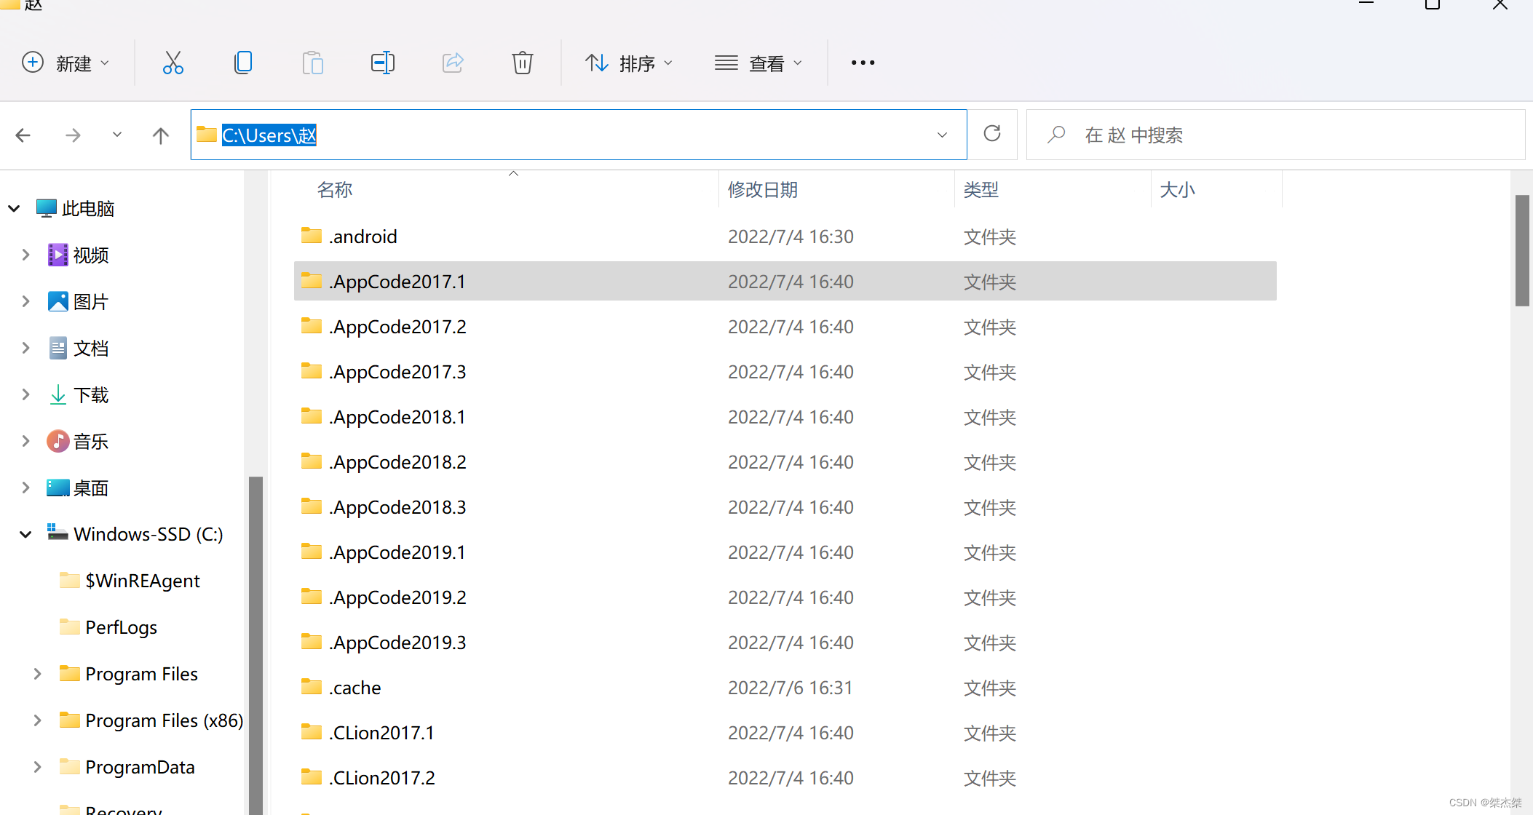Expand the Program Files tree node
The width and height of the screenshot is (1533, 815).
(38, 674)
